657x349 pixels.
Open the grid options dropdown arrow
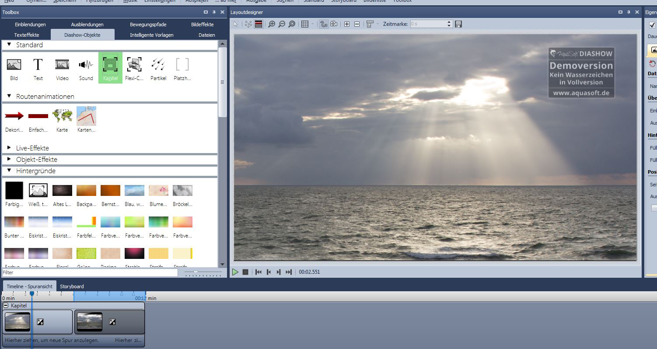tap(312, 24)
